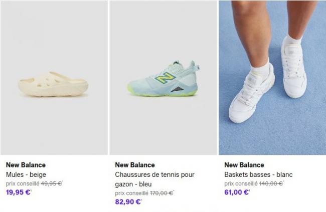
Task: Click "prix conseillé" label under the tennis shoes
Action: click(x=131, y=193)
